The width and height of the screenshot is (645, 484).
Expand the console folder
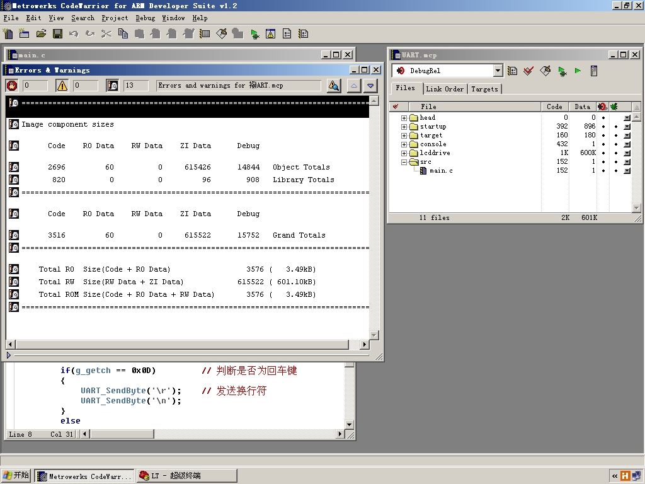pos(404,144)
